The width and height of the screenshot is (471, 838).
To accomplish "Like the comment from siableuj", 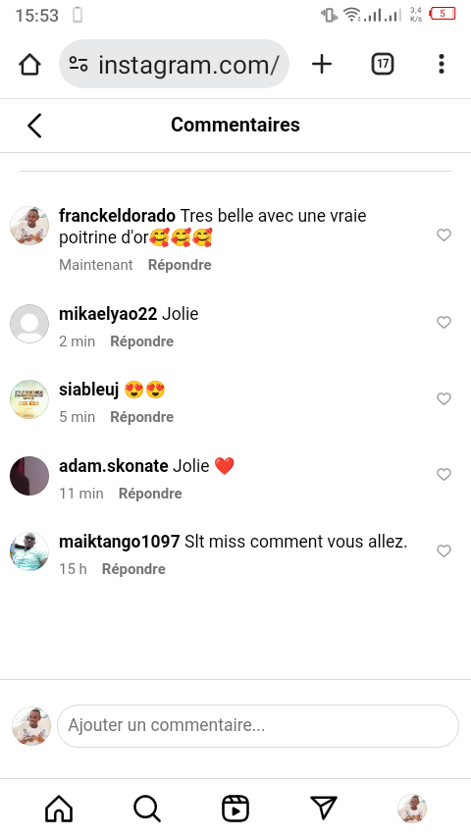I will (444, 398).
